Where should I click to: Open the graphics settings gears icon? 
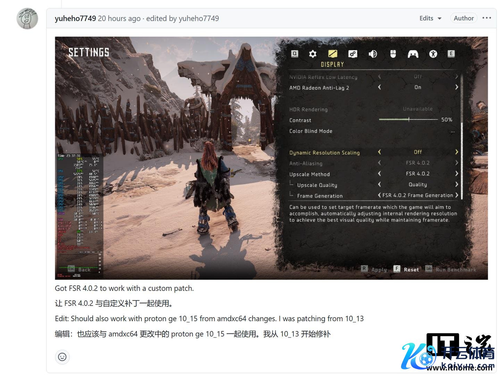tap(352, 54)
